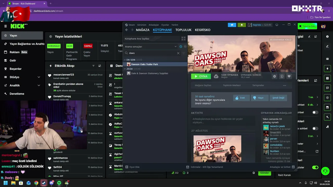333x187 pixels.
Task: Open the Windows Start menu
Action: click(x=5, y=183)
